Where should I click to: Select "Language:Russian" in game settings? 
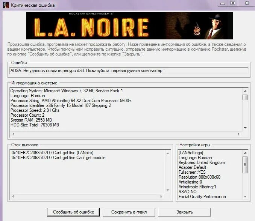point(195,158)
